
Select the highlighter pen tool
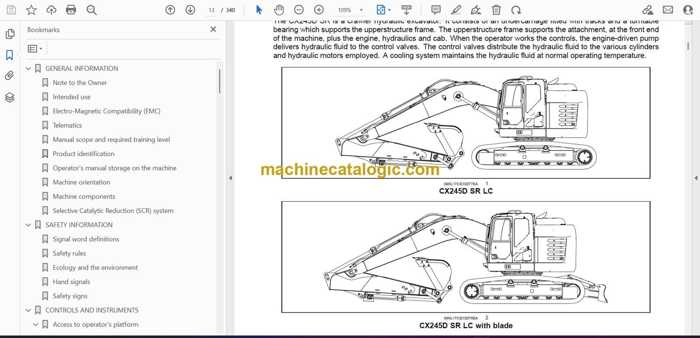pyautogui.click(x=456, y=10)
